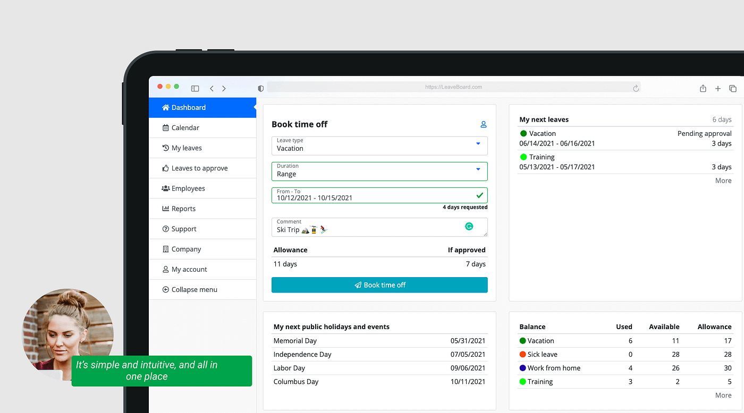744x413 pixels.
Task: Click the browser back arrow
Action: (212, 89)
